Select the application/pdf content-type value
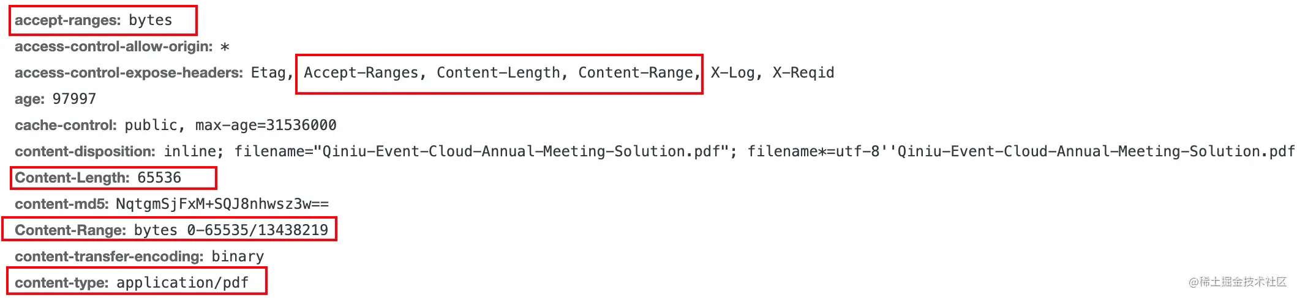This screenshot has height=298, width=1297. (x=182, y=283)
